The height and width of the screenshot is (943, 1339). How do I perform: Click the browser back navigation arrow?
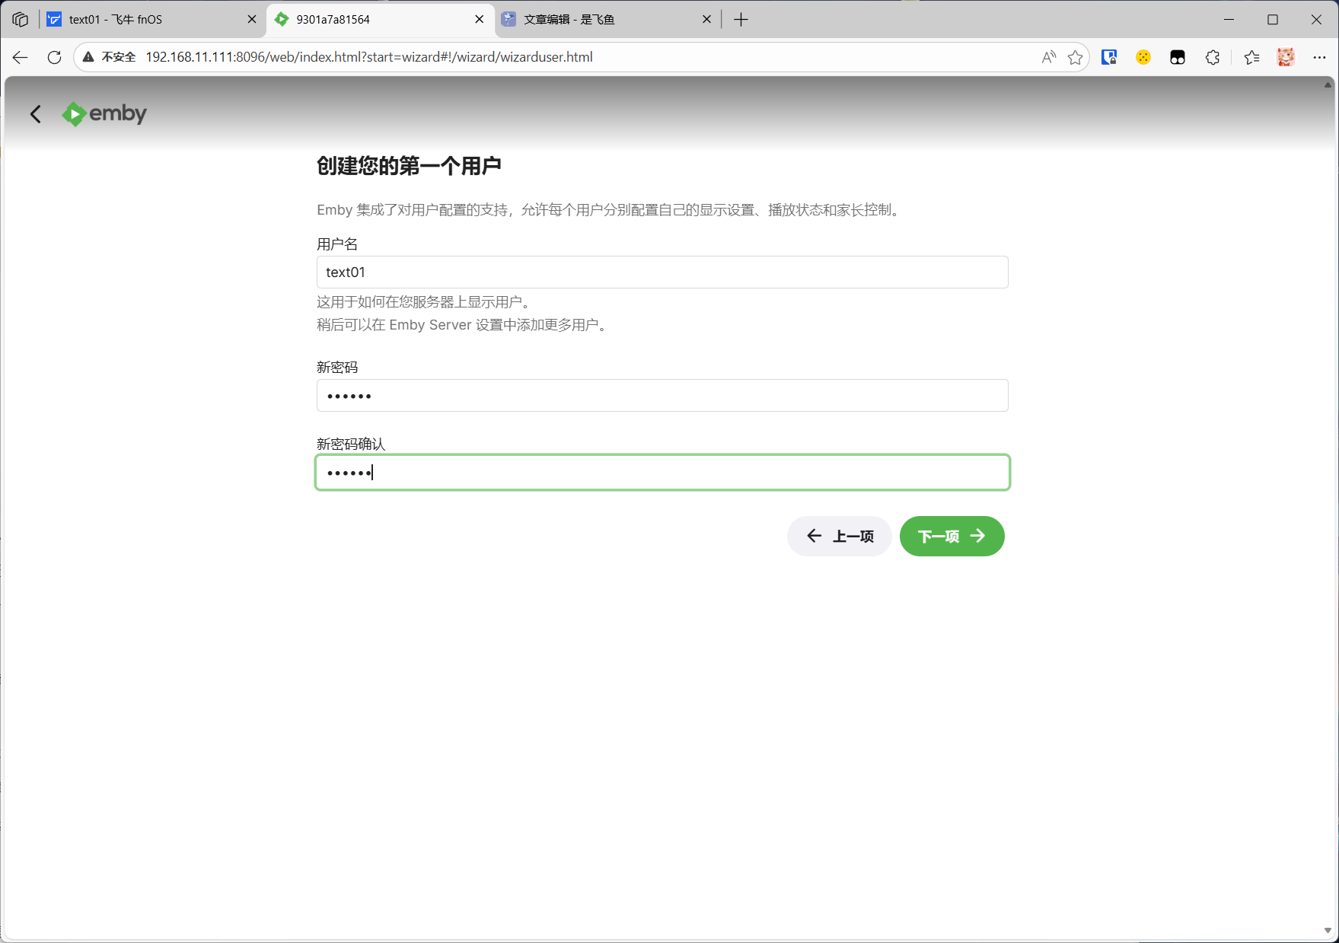[x=21, y=57]
